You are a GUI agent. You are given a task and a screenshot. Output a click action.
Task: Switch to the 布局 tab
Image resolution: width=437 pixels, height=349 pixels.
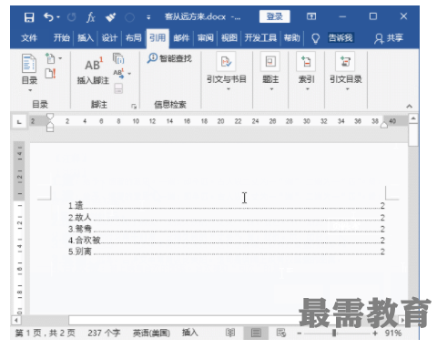[x=134, y=38]
